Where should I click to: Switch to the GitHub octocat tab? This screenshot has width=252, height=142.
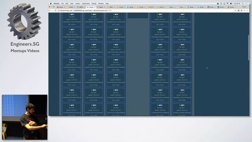tap(211, 7)
